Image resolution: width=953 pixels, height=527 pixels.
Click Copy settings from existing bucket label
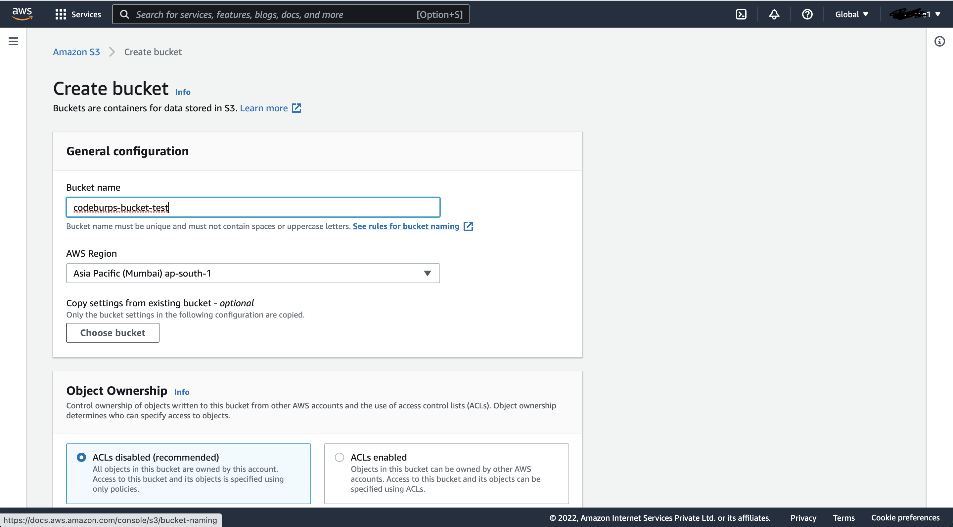(x=160, y=303)
